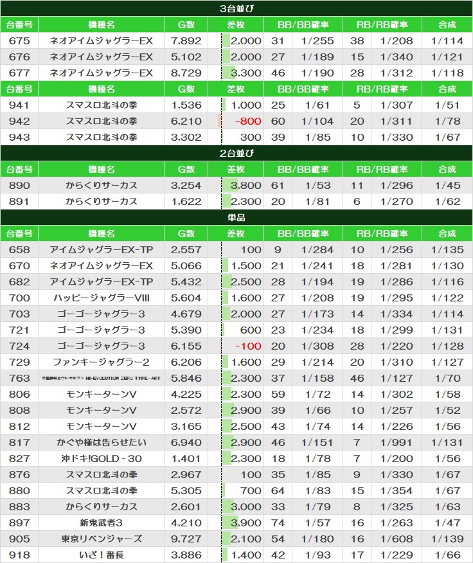
Task: Click game count 9,727 in row 905
Action: (186, 539)
